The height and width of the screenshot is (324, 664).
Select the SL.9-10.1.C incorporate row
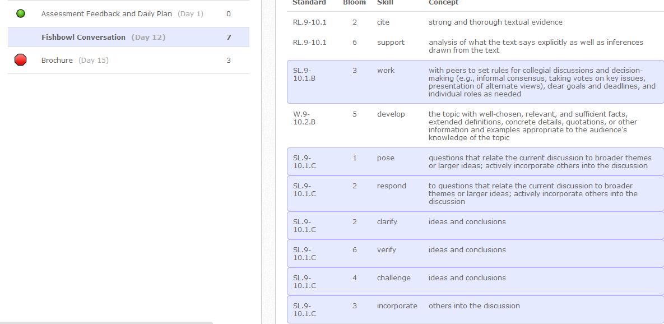tap(475, 309)
